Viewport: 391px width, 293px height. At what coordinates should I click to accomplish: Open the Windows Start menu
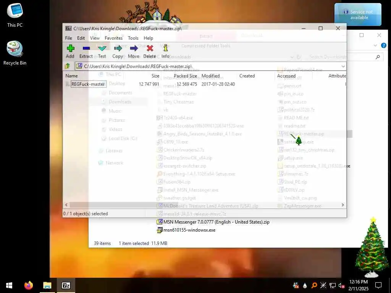9,285
